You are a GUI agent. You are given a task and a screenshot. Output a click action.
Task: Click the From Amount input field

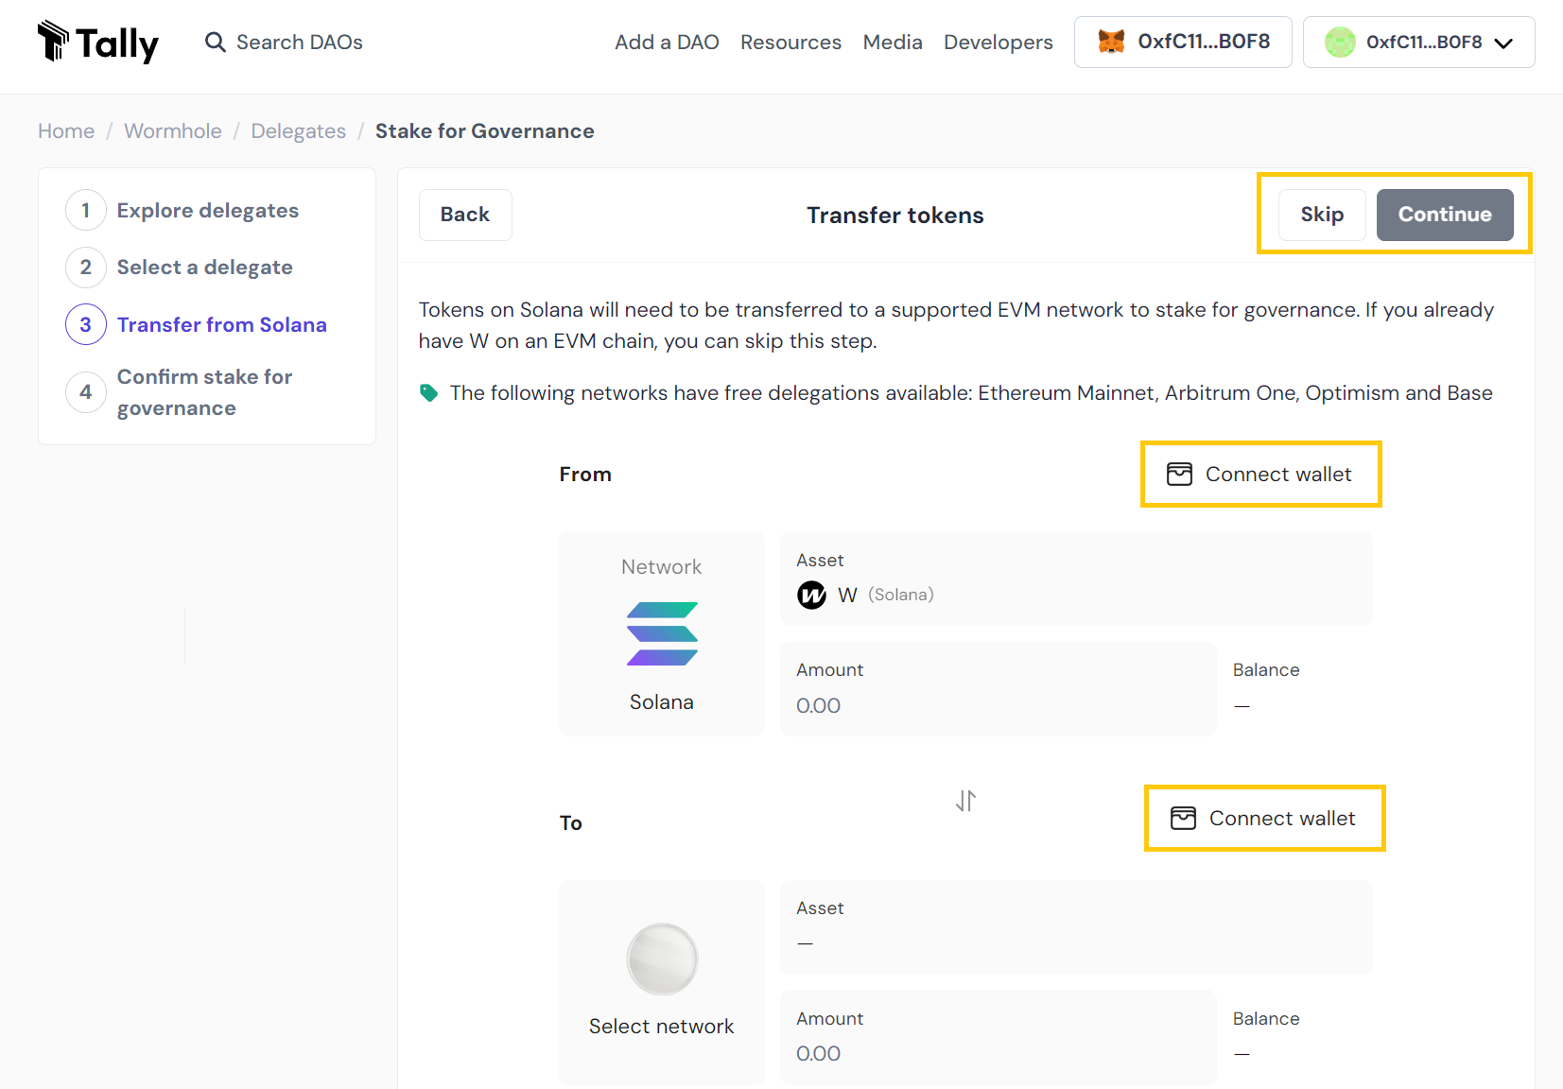998,689
